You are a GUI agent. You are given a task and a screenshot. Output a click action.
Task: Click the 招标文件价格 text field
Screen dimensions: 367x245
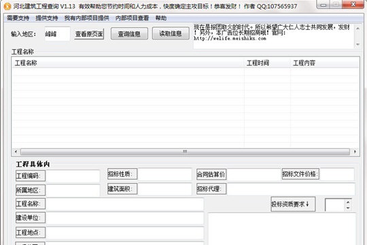pos(336,174)
